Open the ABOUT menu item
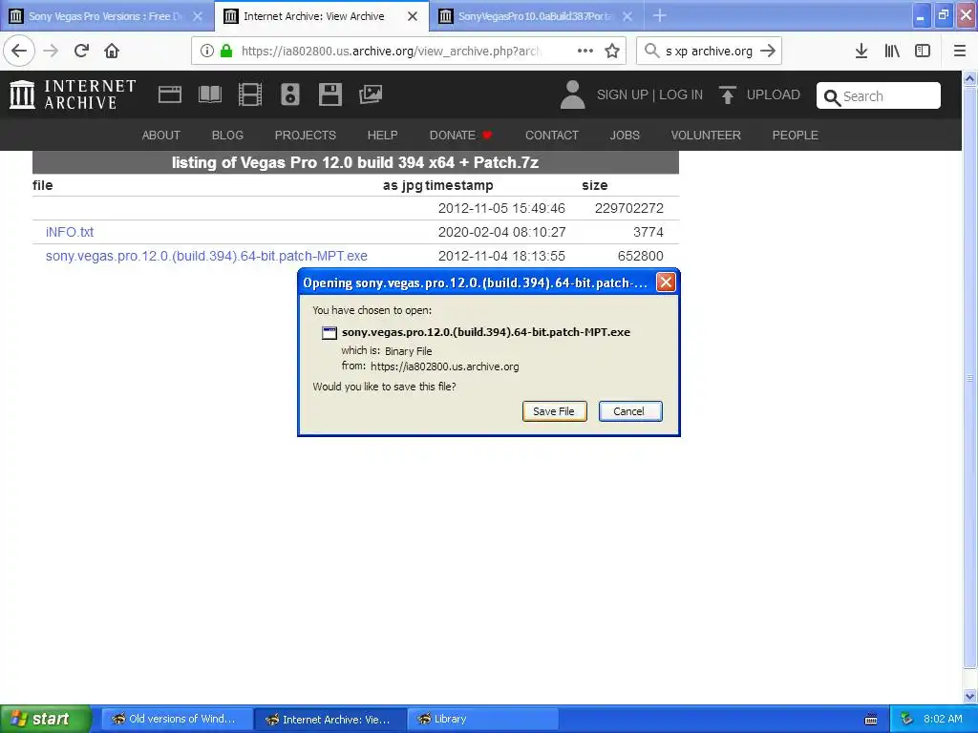The image size is (978, 733). click(x=160, y=136)
